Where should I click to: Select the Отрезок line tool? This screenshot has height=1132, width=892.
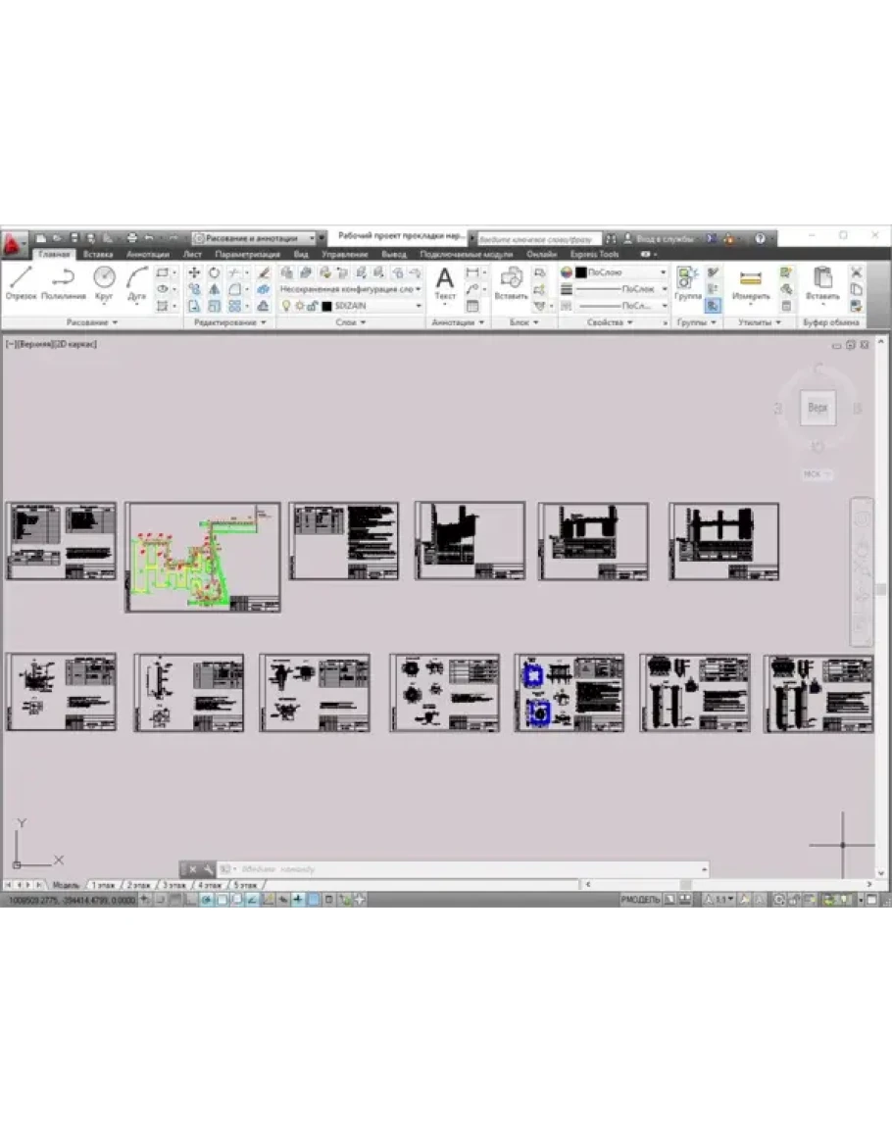click(21, 282)
